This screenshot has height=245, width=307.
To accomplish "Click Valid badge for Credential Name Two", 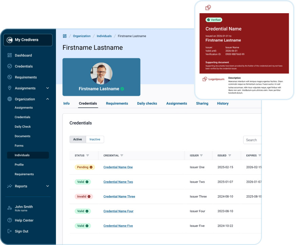I will point(83,182).
